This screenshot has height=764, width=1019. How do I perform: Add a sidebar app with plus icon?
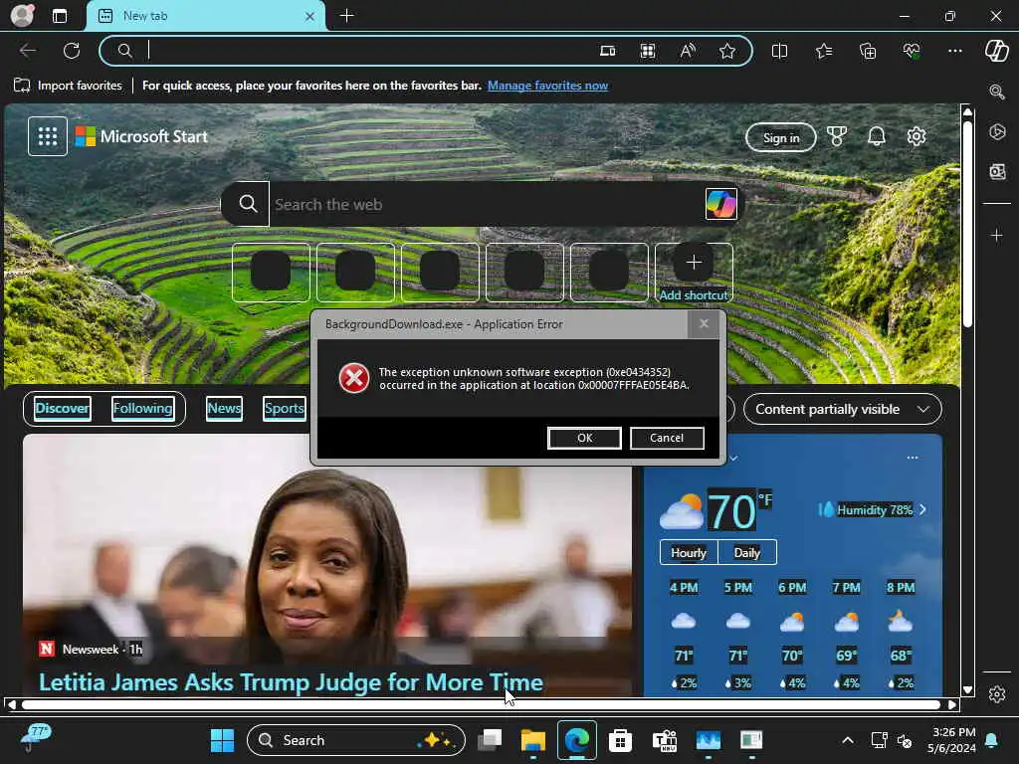pos(997,235)
